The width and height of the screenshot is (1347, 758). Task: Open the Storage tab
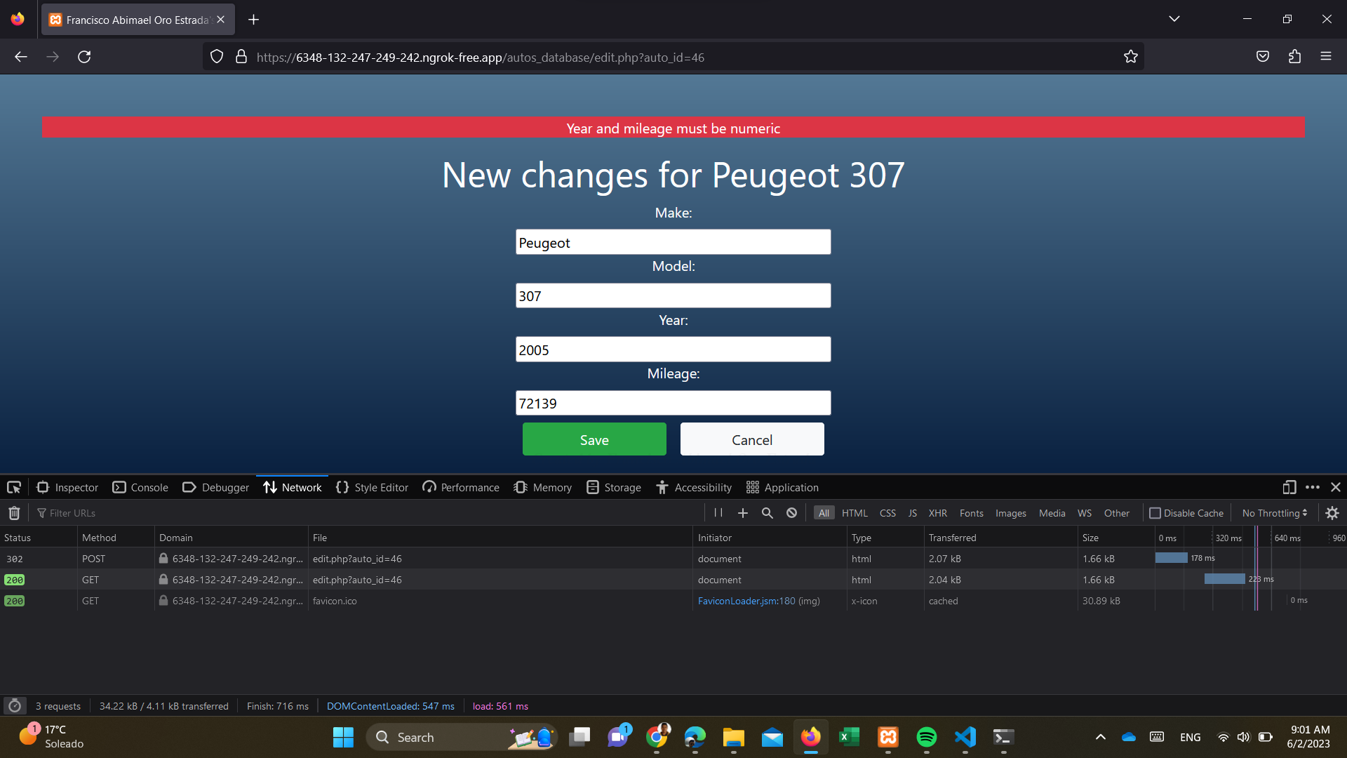point(614,487)
